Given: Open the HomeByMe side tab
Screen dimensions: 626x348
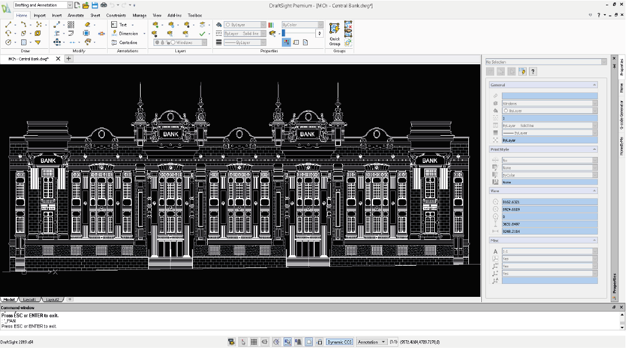Looking at the screenshot, I should [622, 146].
